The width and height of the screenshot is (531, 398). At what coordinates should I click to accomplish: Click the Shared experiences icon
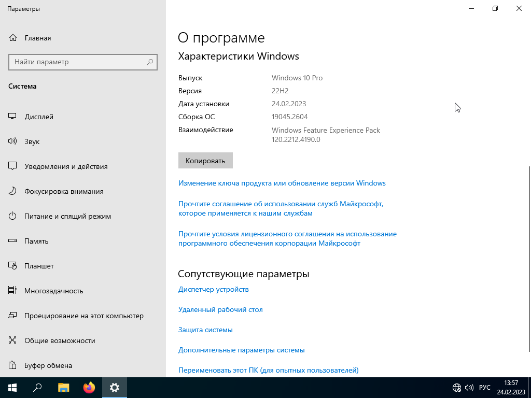pos(12,340)
